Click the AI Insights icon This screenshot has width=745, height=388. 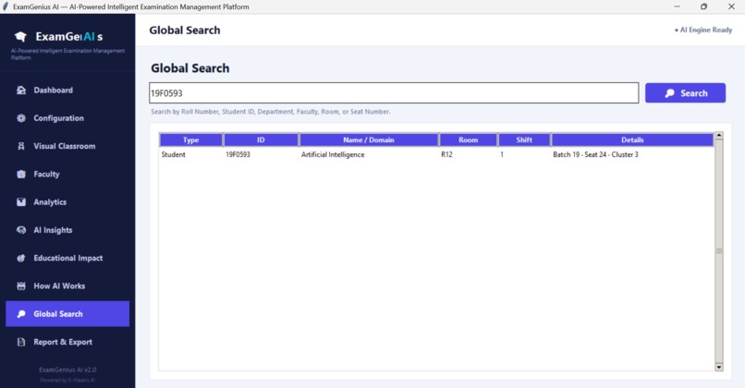pyautogui.click(x=21, y=230)
